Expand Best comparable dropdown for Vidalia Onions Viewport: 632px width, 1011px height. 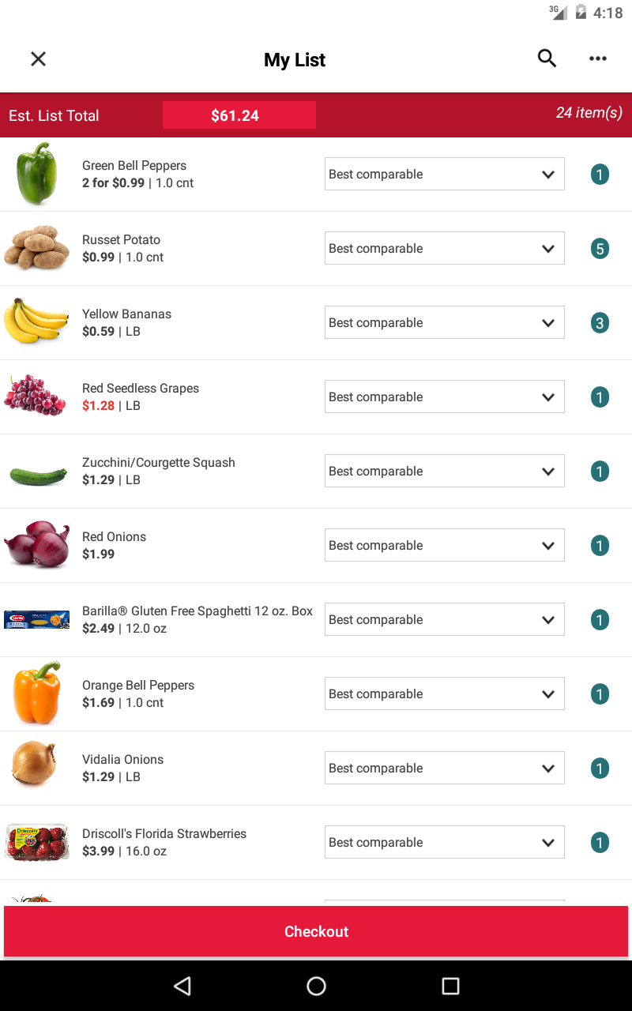click(x=445, y=768)
